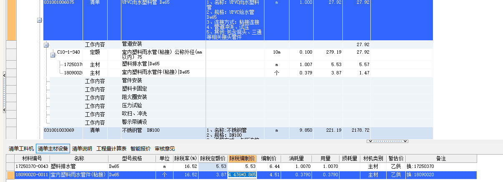The image size is (503, 182).
Task: Collapse the 管道安装 work content node
Action: click(46, 45)
